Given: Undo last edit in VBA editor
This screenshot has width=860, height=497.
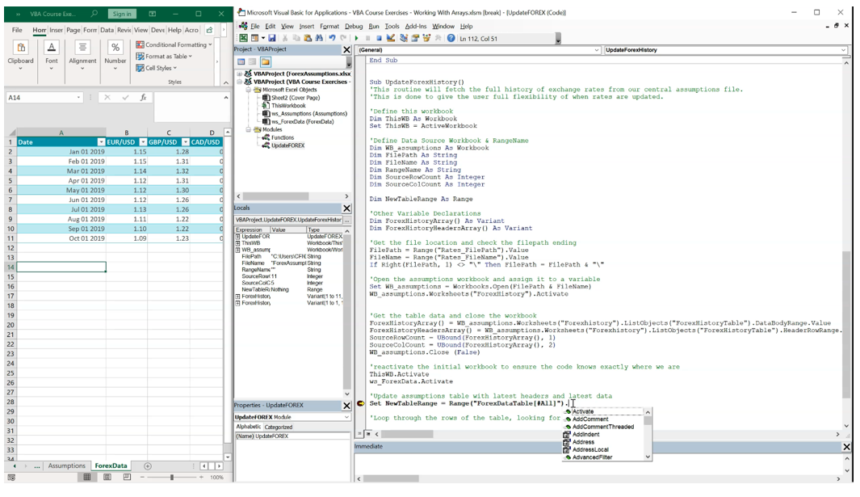Looking at the screenshot, I should [333, 39].
